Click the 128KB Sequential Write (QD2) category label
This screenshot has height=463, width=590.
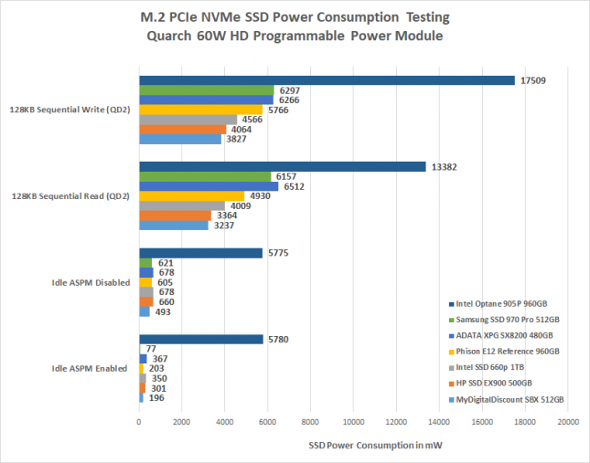(x=70, y=110)
